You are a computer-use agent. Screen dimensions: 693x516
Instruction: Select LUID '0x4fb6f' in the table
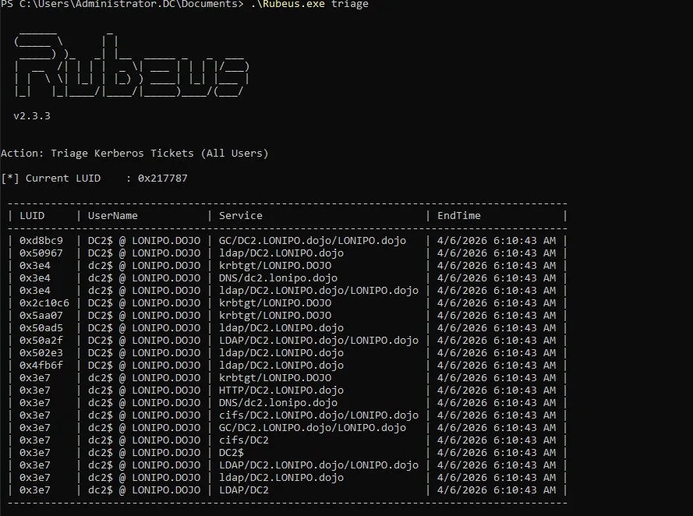click(x=41, y=366)
